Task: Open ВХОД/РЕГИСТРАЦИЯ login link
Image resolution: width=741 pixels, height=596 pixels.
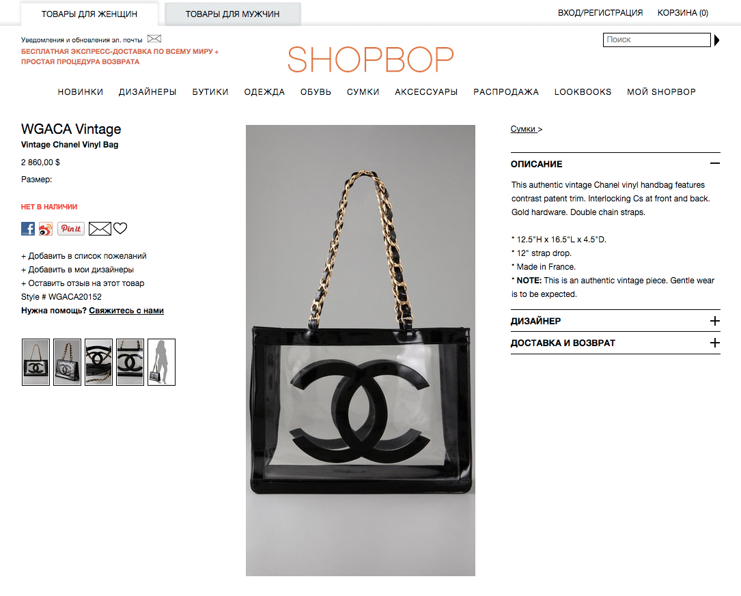Action: (600, 13)
